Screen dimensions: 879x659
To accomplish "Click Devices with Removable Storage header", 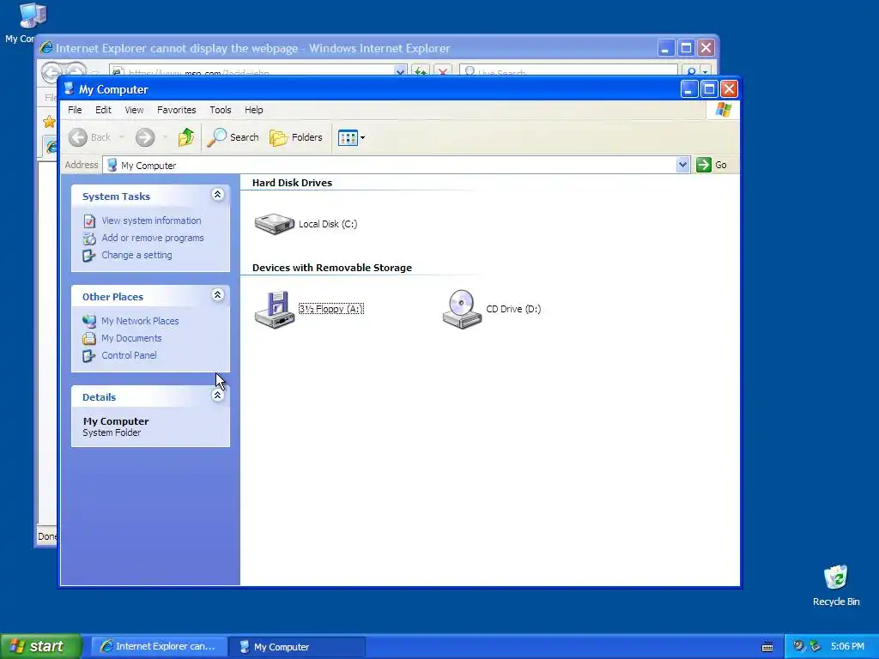I will 332,268.
